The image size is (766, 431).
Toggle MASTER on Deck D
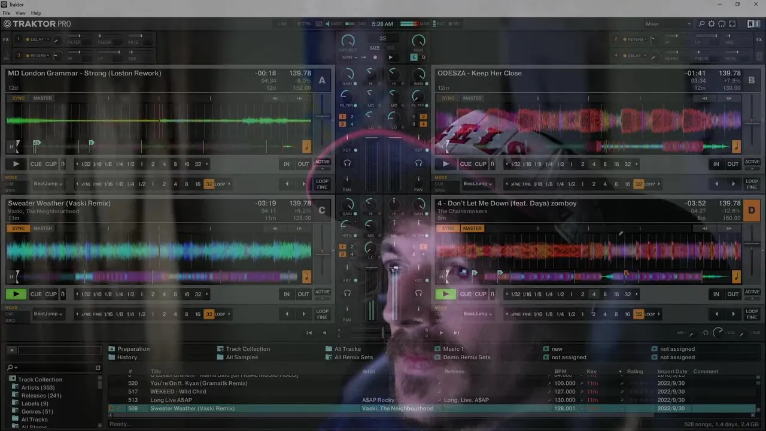(472, 228)
